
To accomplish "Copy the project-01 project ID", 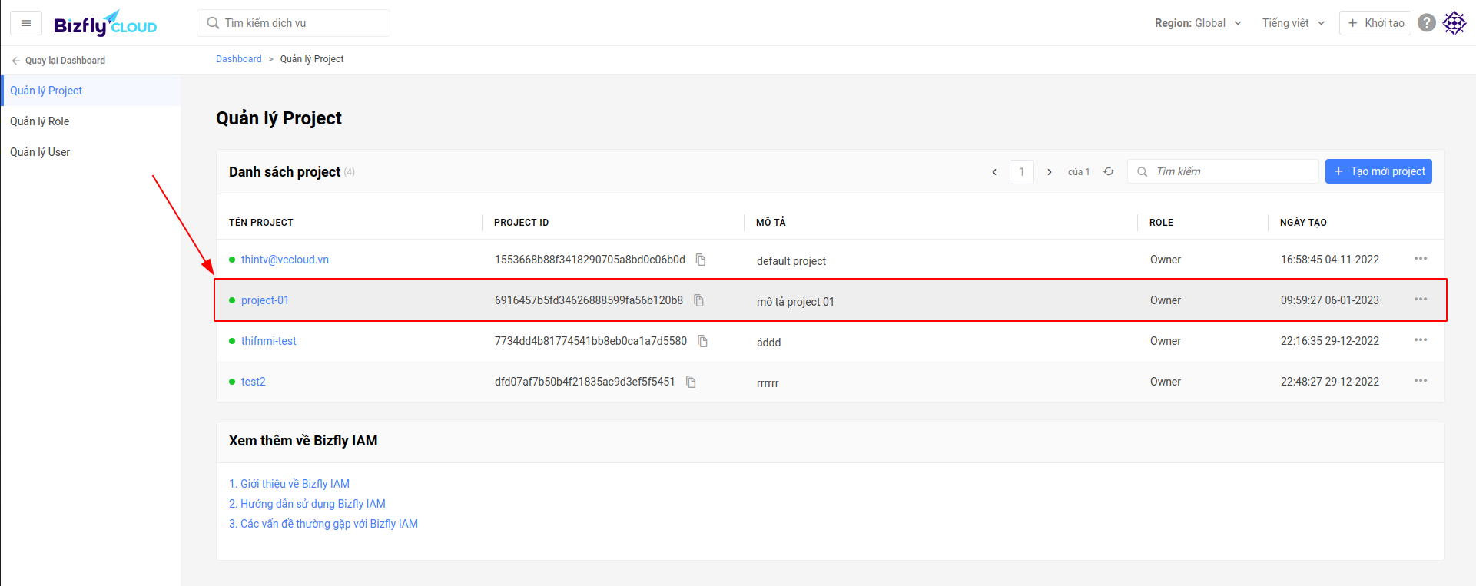I will click(x=698, y=300).
